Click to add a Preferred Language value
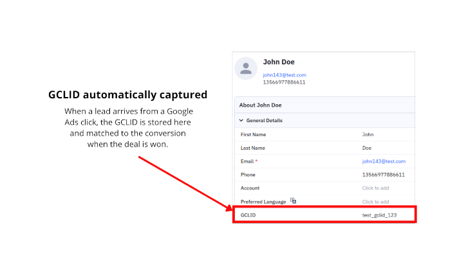The image size is (475, 266). pyautogui.click(x=375, y=202)
